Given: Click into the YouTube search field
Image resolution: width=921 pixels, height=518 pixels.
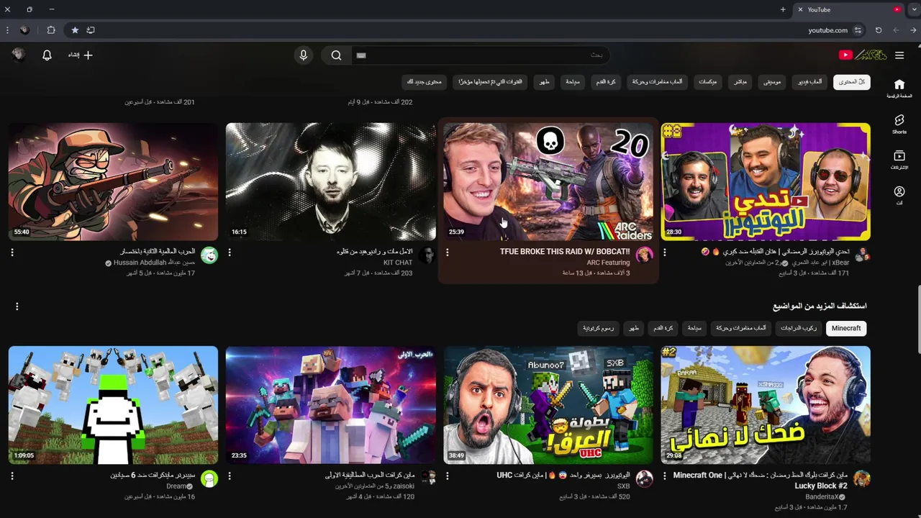Looking at the screenshot, I should tap(481, 55).
